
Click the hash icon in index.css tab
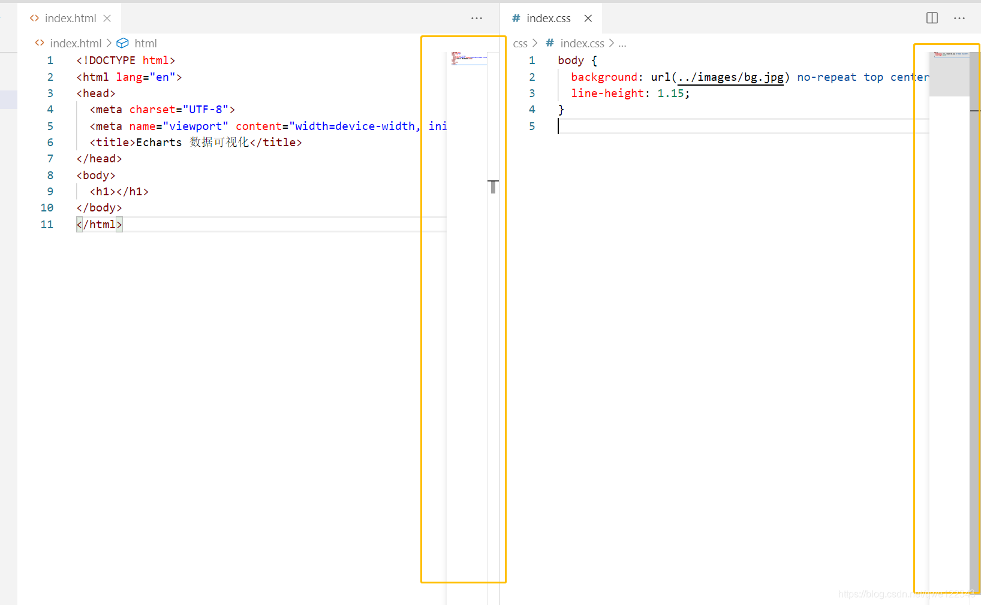tap(516, 19)
